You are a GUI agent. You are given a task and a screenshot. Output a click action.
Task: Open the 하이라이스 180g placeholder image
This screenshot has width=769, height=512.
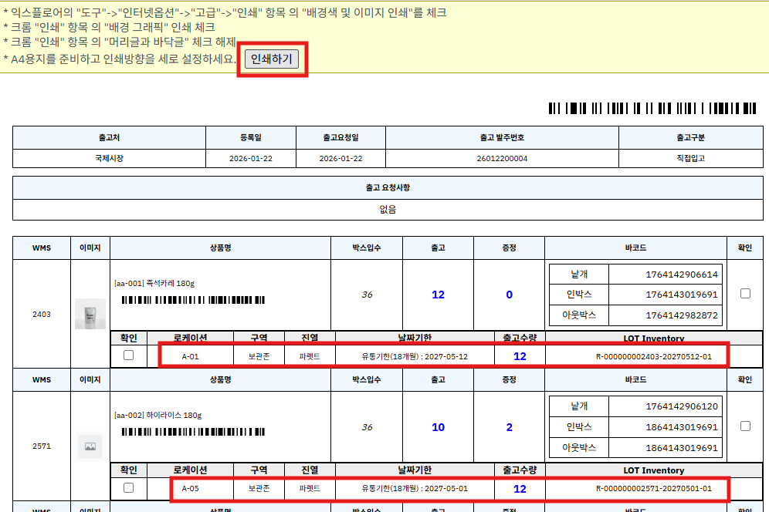[90, 446]
